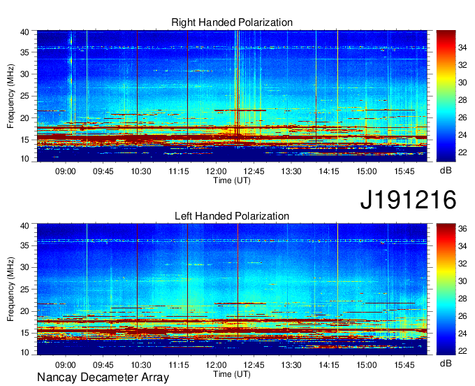Click 14:15 tick on bottom plot time axis
The width and height of the screenshot is (475, 386).
tap(329, 365)
